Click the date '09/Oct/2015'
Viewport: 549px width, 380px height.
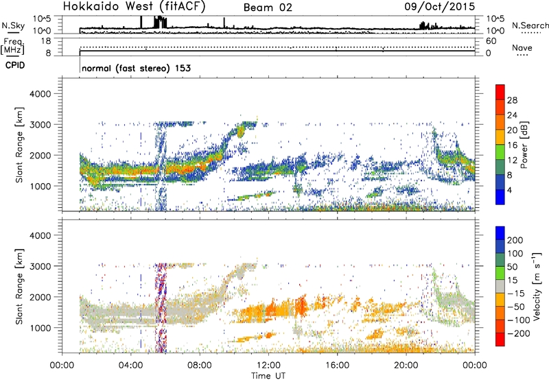coord(440,7)
